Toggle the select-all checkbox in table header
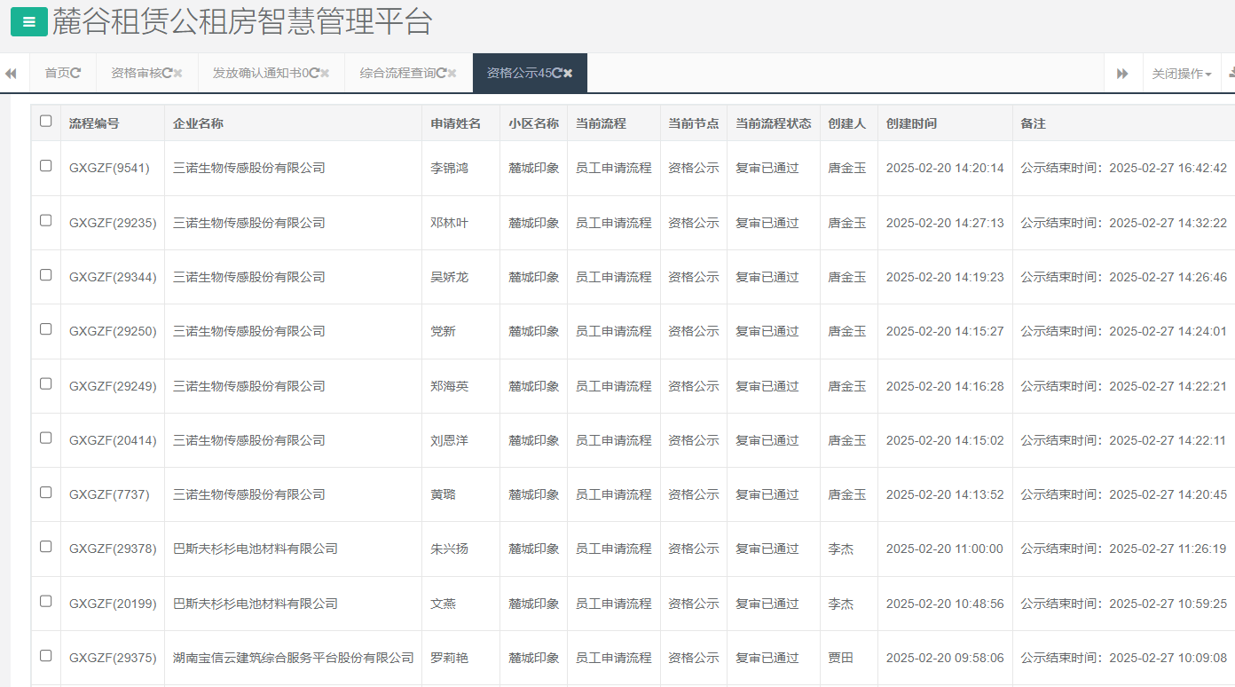Image resolution: width=1235 pixels, height=687 pixels. 45,122
